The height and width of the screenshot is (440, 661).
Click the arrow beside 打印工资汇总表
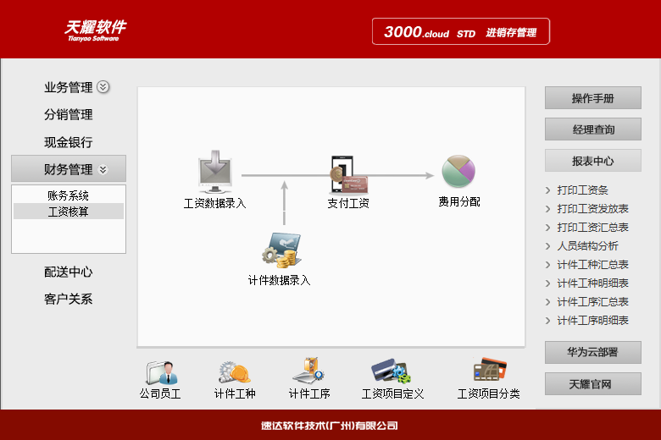(547, 228)
